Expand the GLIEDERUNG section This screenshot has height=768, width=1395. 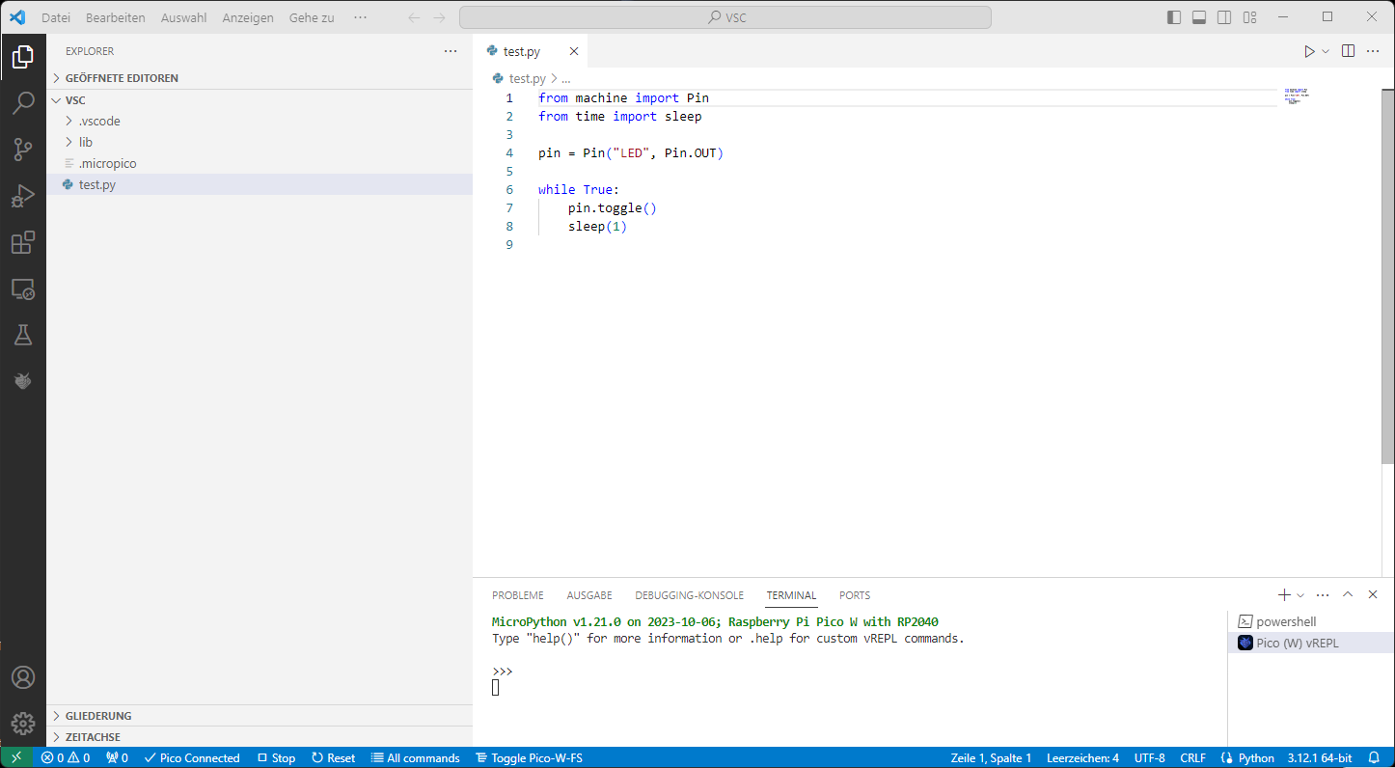[98, 716]
